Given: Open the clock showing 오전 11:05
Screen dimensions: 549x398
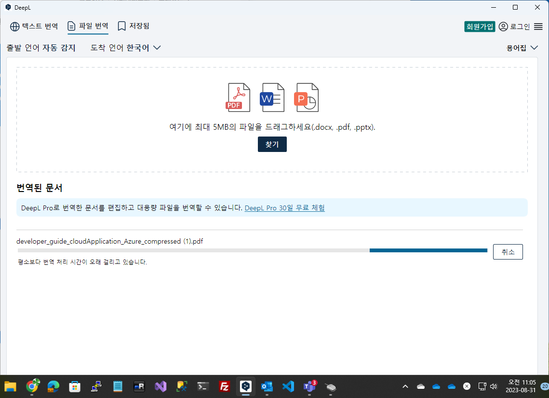Looking at the screenshot, I should [x=521, y=386].
